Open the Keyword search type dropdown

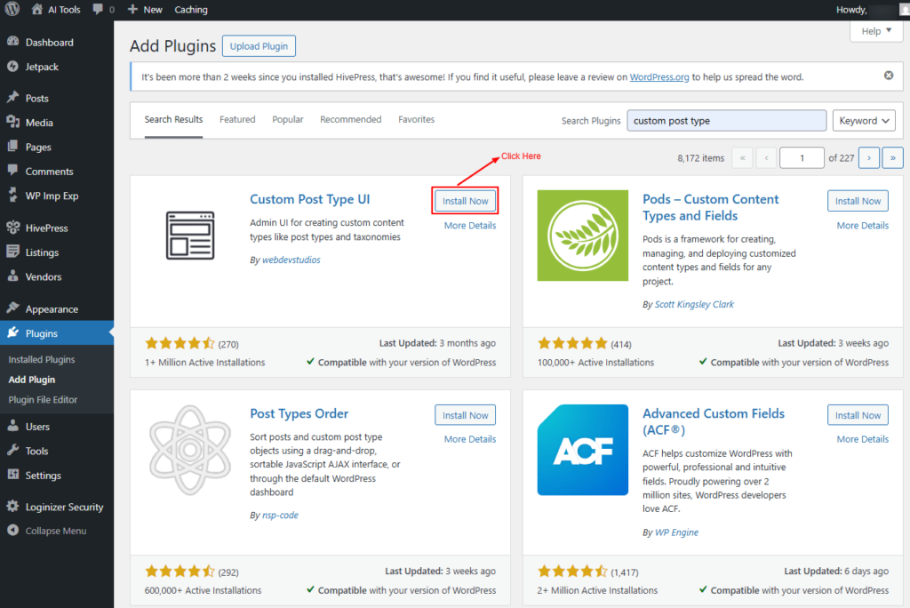tap(866, 121)
